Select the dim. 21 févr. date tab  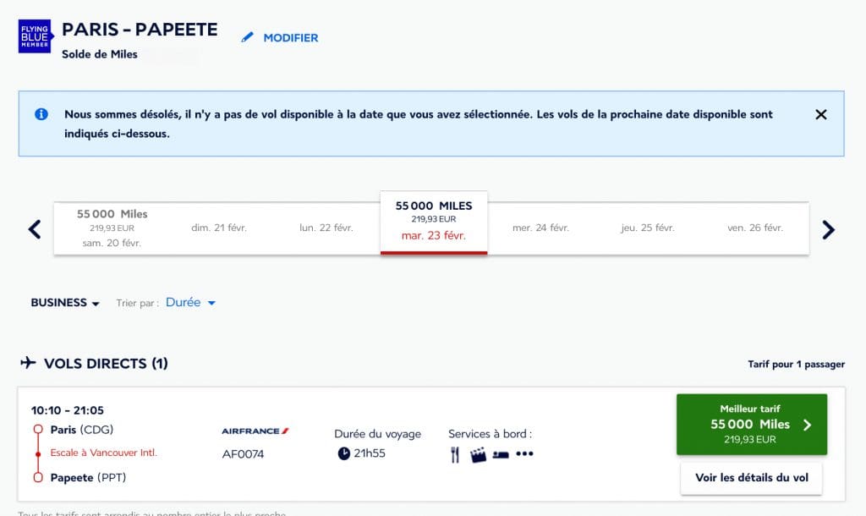coord(219,228)
